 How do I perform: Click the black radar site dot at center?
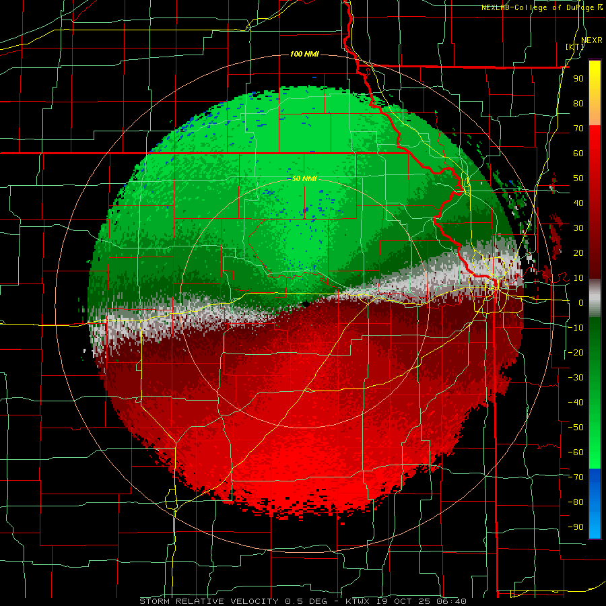(305, 304)
